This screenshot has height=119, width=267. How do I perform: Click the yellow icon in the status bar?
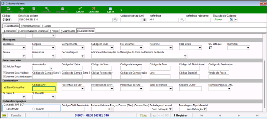(4, 115)
